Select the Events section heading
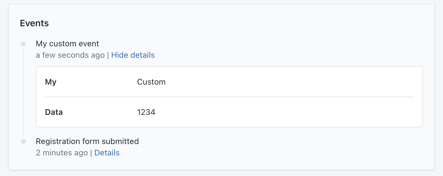This screenshot has width=443, height=176. [x=34, y=23]
